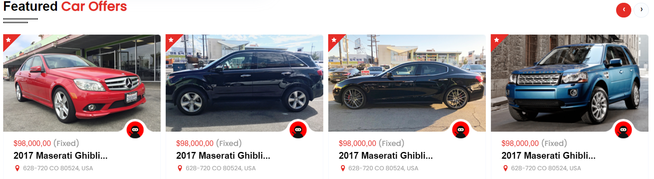Click featured star badge on black SUV
Image resolution: width=654 pixels, height=179 pixels.
[171, 40]
